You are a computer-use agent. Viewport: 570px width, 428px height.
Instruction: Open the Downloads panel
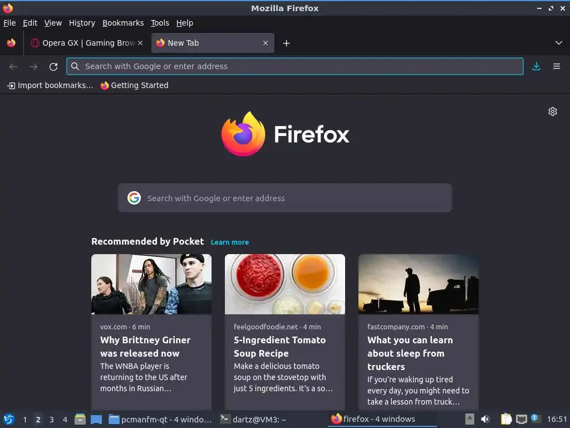tap(536, 66)
